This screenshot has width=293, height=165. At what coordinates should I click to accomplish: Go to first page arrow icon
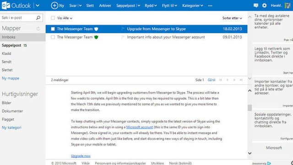click(x=221, y=80)
